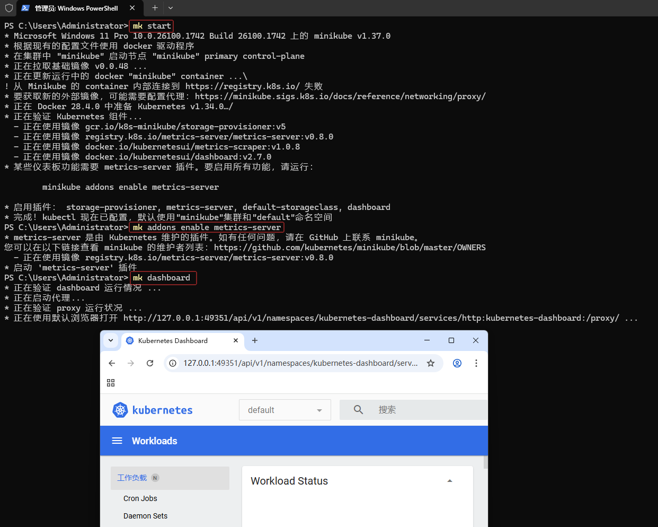This screenshot has height=527, width=658.
Task: Click the 'mk dashboard' command text
Action: (x=161, y=278)
